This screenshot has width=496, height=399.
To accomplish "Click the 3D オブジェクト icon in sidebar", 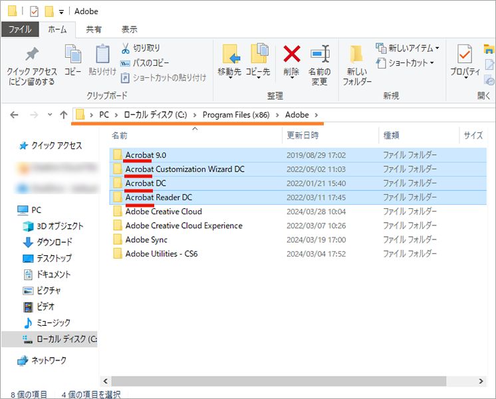I will [28, 226].
